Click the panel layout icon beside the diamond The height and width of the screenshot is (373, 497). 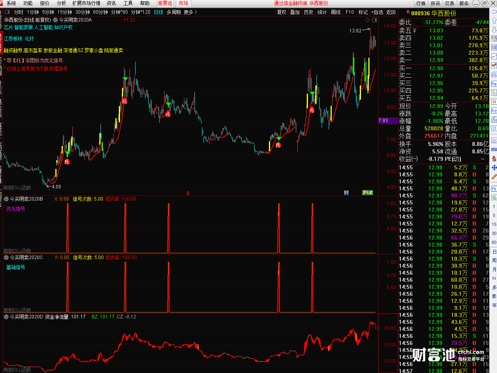pos(375,20)
